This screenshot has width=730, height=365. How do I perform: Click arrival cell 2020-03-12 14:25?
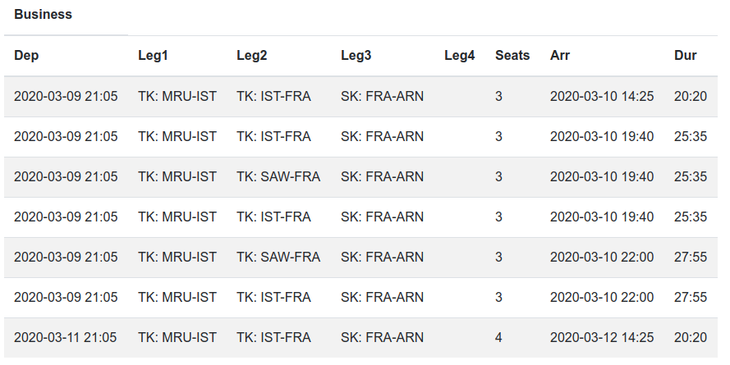602,337
